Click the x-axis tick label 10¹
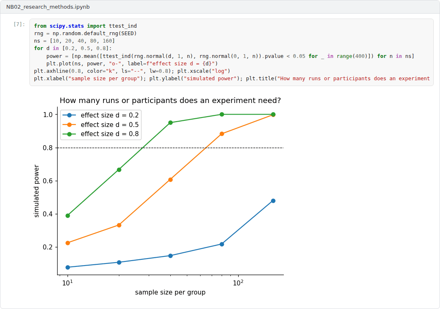The image size is (440, 309). pyautogui.click(x=68, y=283)
